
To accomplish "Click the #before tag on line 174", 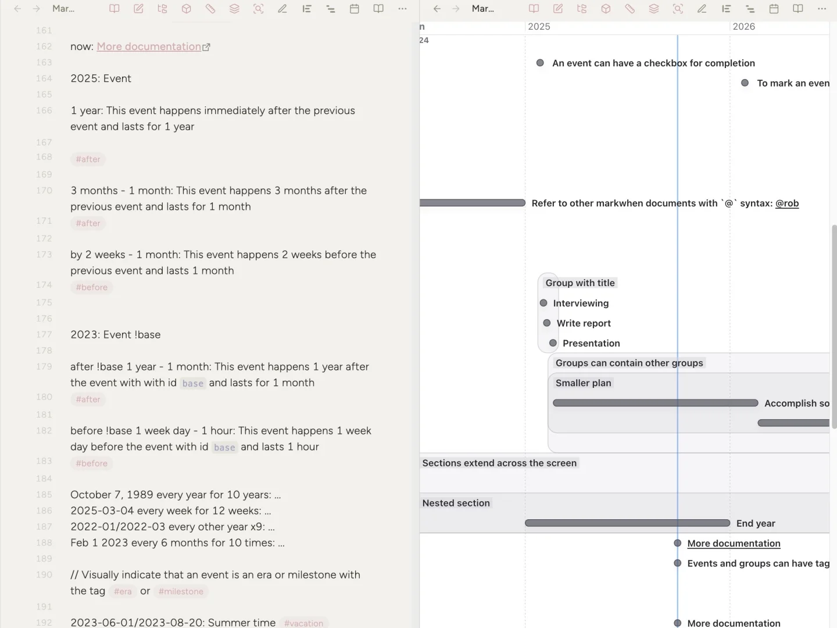I will point(92,287).
